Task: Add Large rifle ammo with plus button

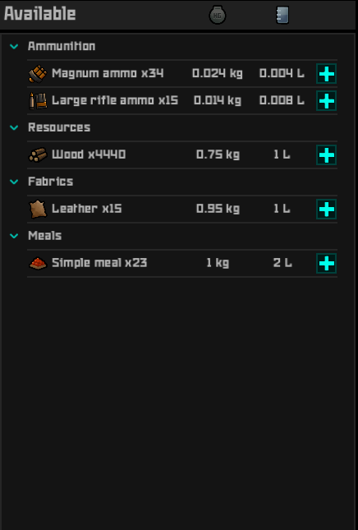Action: click(x=326, y=101)
